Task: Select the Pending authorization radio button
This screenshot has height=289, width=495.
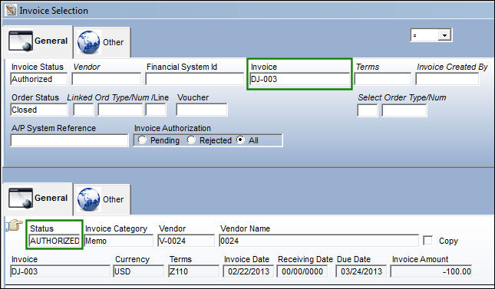Action: (142, 140)
